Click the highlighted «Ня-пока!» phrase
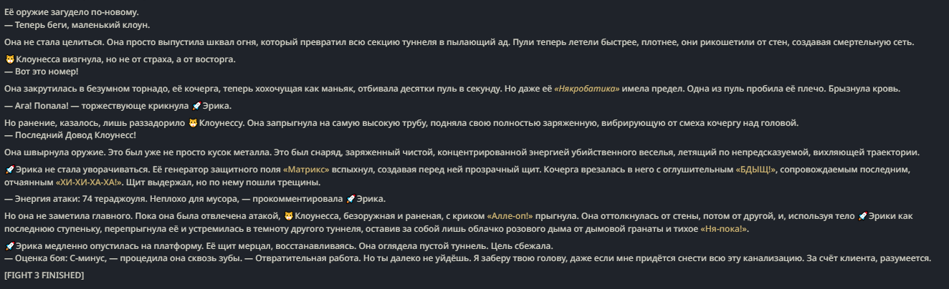949x289 pixels. [723, 229]
